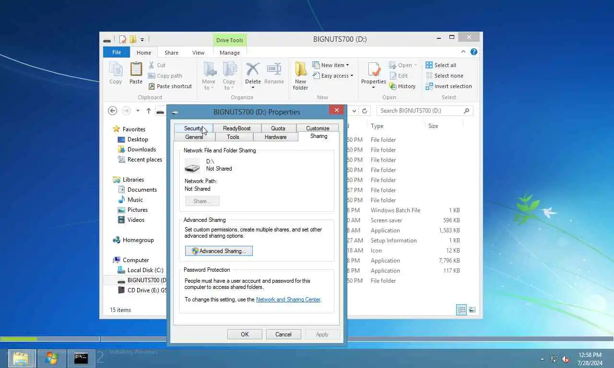Open the Tools tab in Properties

(x=233, y=137)
